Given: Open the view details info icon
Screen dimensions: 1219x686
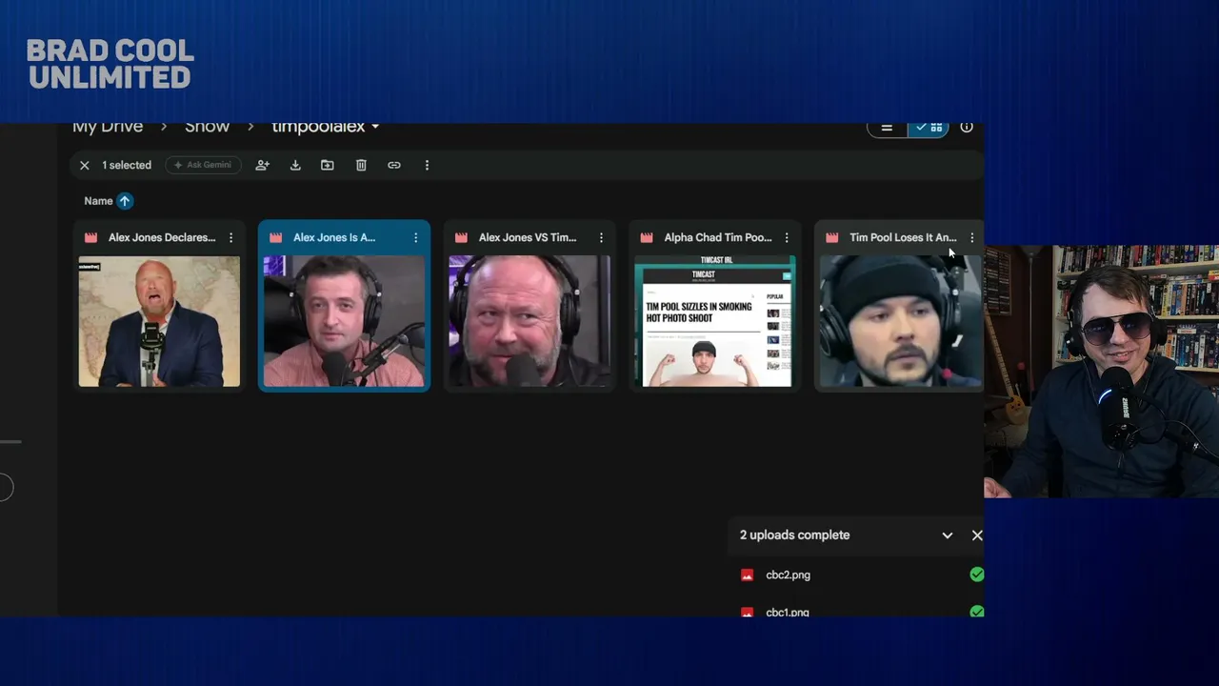Looking at the screenshot, I should pos(967,128).
